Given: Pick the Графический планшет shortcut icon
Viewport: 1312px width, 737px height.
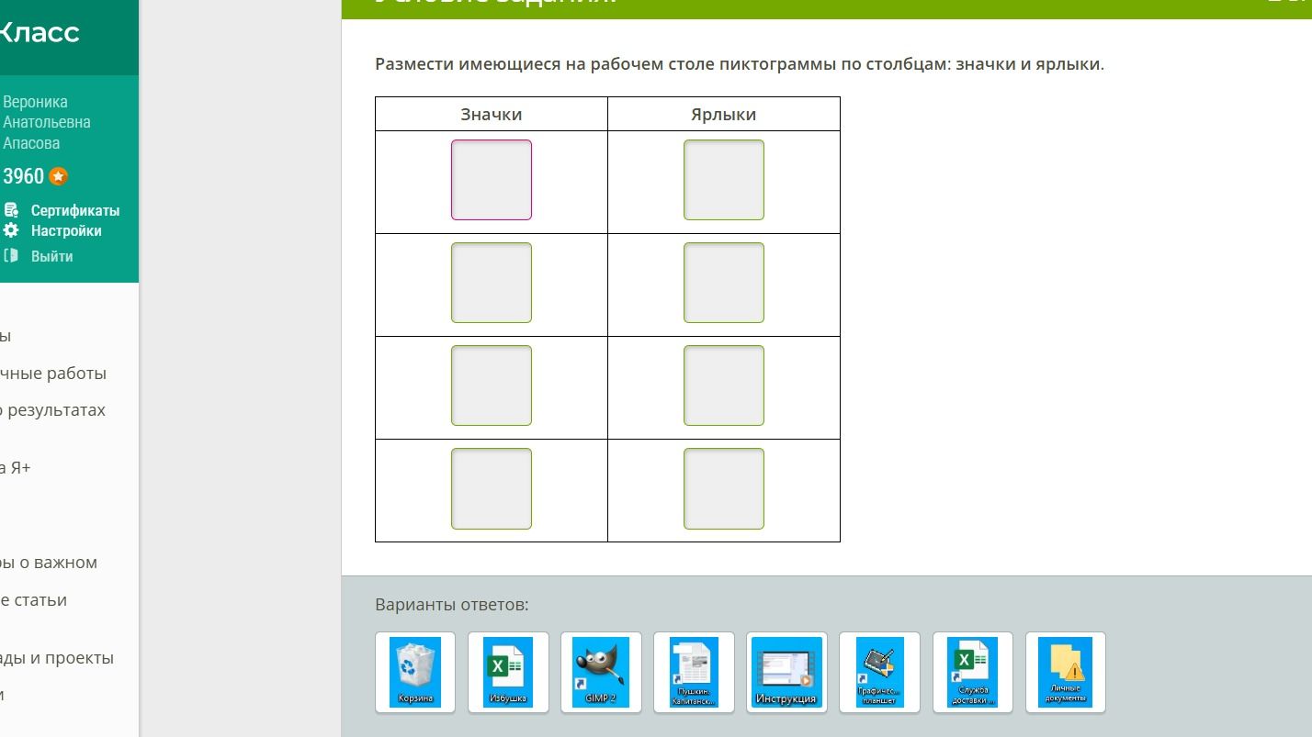Looking at the screenshot, I should pos(879,672).
